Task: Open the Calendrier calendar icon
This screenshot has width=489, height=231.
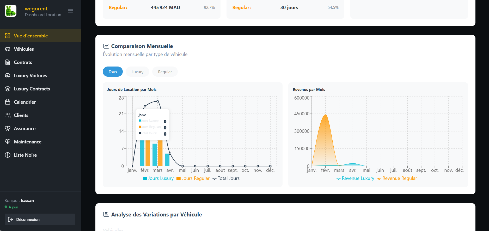Action: coord(8,102)
